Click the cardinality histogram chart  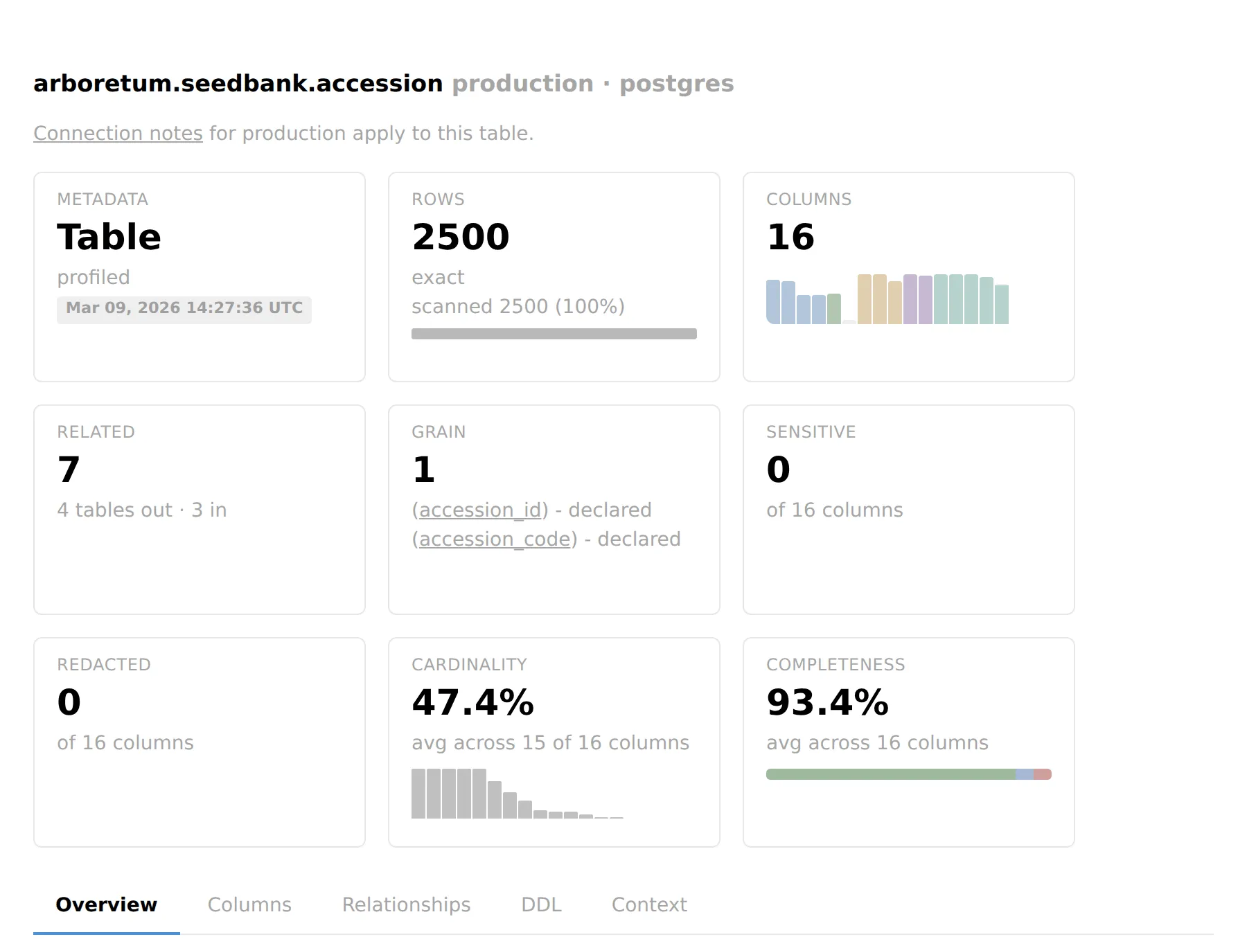518,794
